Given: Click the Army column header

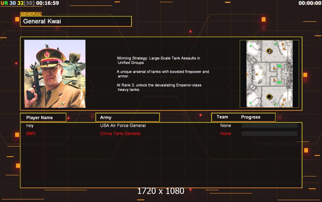Looking at the screenshot, I should (x=127, y=117).
